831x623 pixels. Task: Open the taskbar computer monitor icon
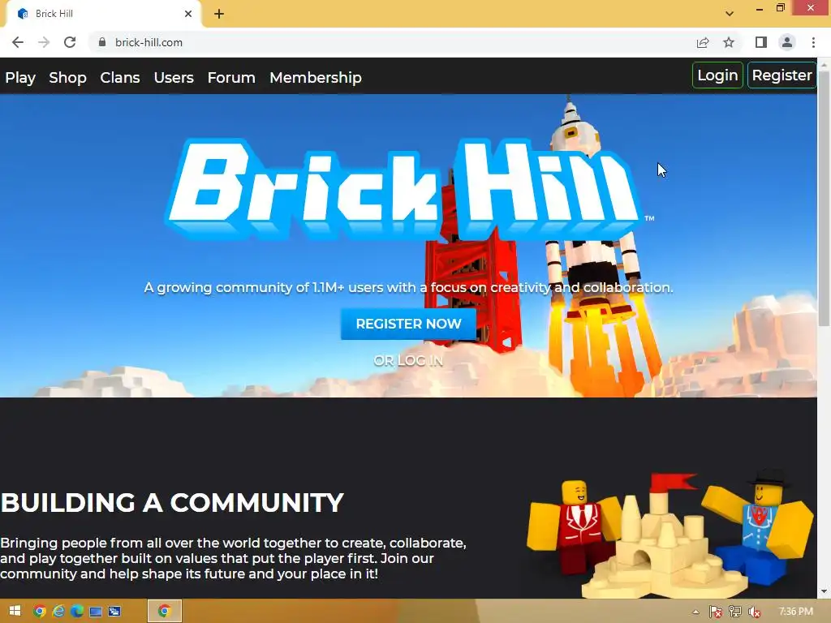coord(96,612)
